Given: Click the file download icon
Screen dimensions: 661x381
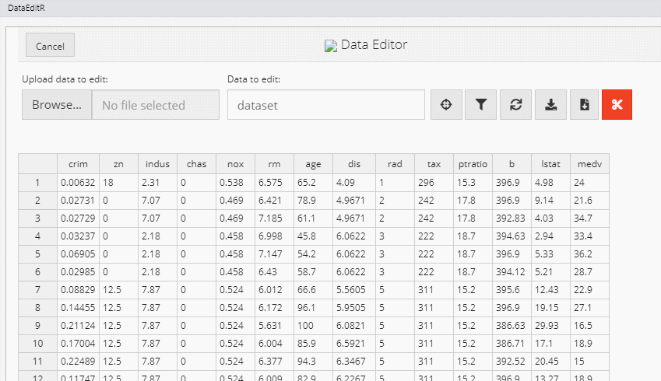Looking at the screenshot, I should pos(585,105).
